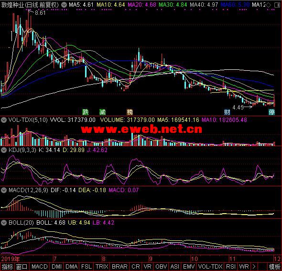Expand the main chart title dropdown arrow

[64, 5]
